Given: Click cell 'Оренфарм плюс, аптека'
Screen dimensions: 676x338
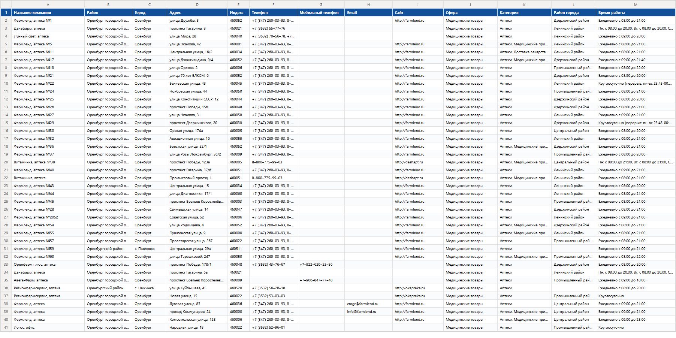Looking at the screenshot, I should pyautogui.click(x=48, y=265).
